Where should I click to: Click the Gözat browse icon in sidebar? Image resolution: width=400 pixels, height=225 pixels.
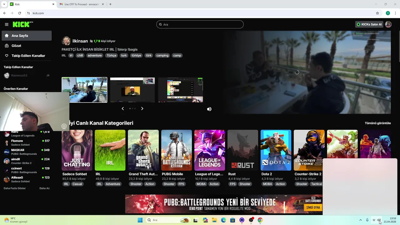point(7,46)
